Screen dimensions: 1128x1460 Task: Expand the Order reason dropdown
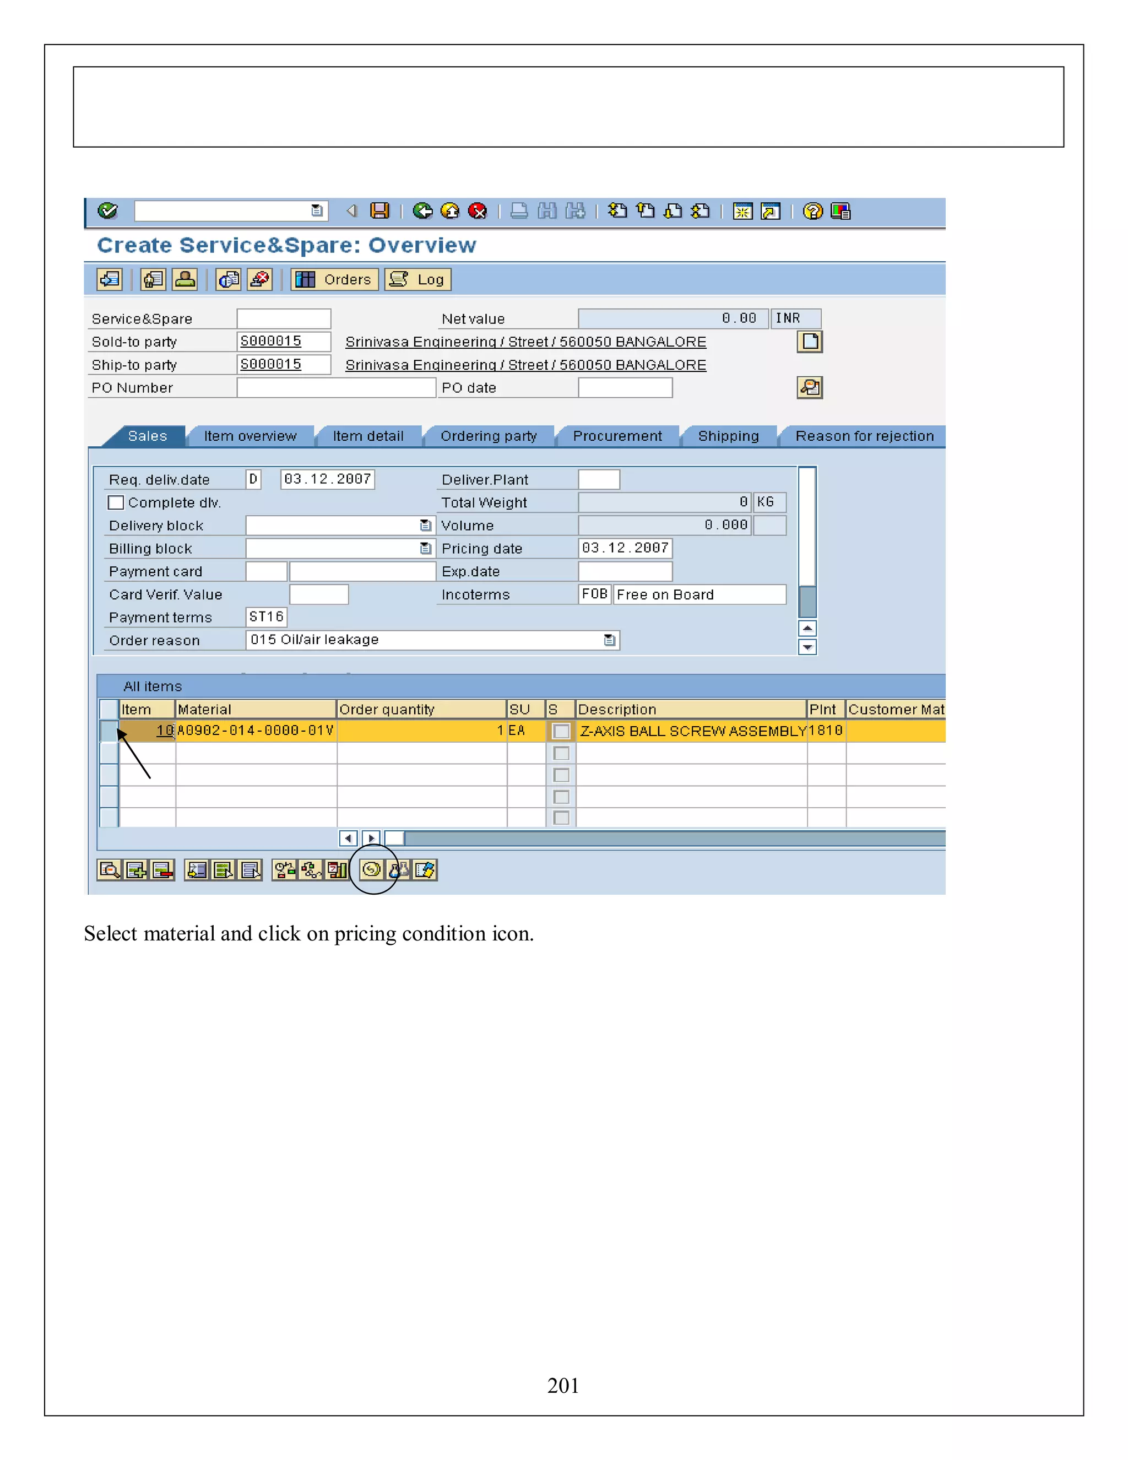[610, 640]
